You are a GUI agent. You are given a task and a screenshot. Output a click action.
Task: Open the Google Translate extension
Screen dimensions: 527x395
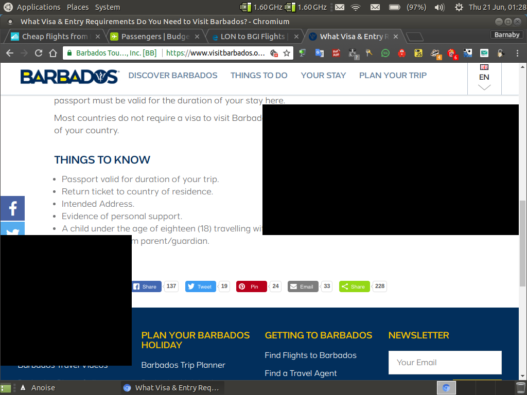319,53
